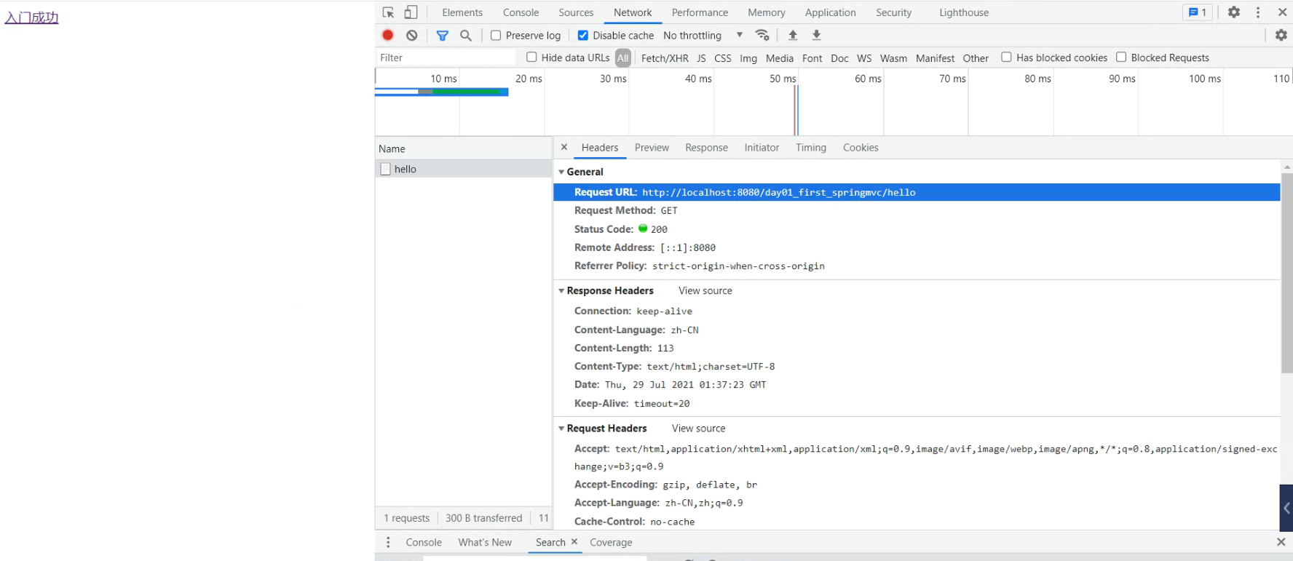
Task: Filter requests by JS type
Action: [x=702, y=58]
